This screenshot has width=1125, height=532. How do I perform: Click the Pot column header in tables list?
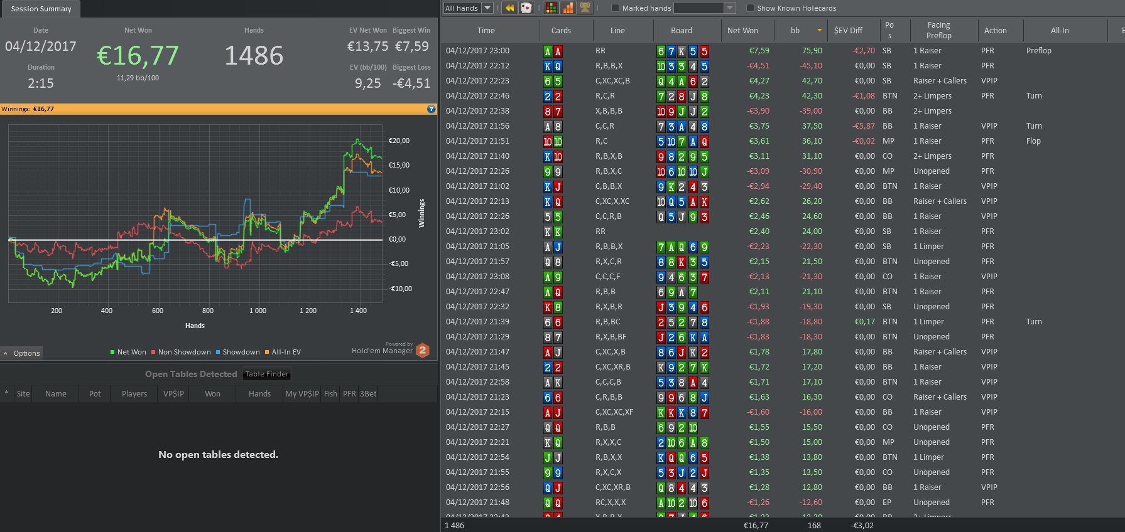[x=95, y=394]
